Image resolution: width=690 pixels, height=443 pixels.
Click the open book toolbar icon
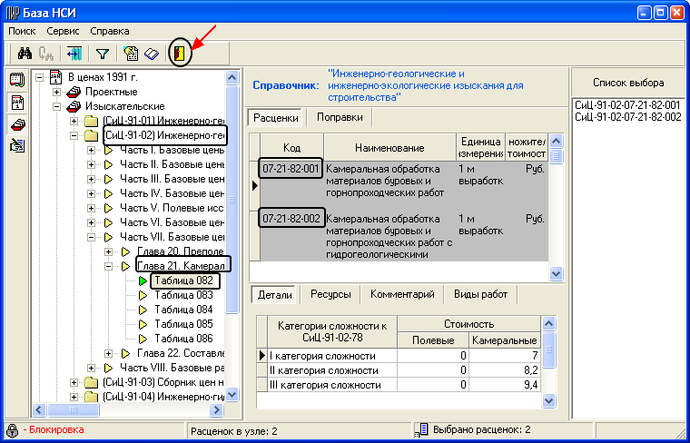[x=151, y=54]
